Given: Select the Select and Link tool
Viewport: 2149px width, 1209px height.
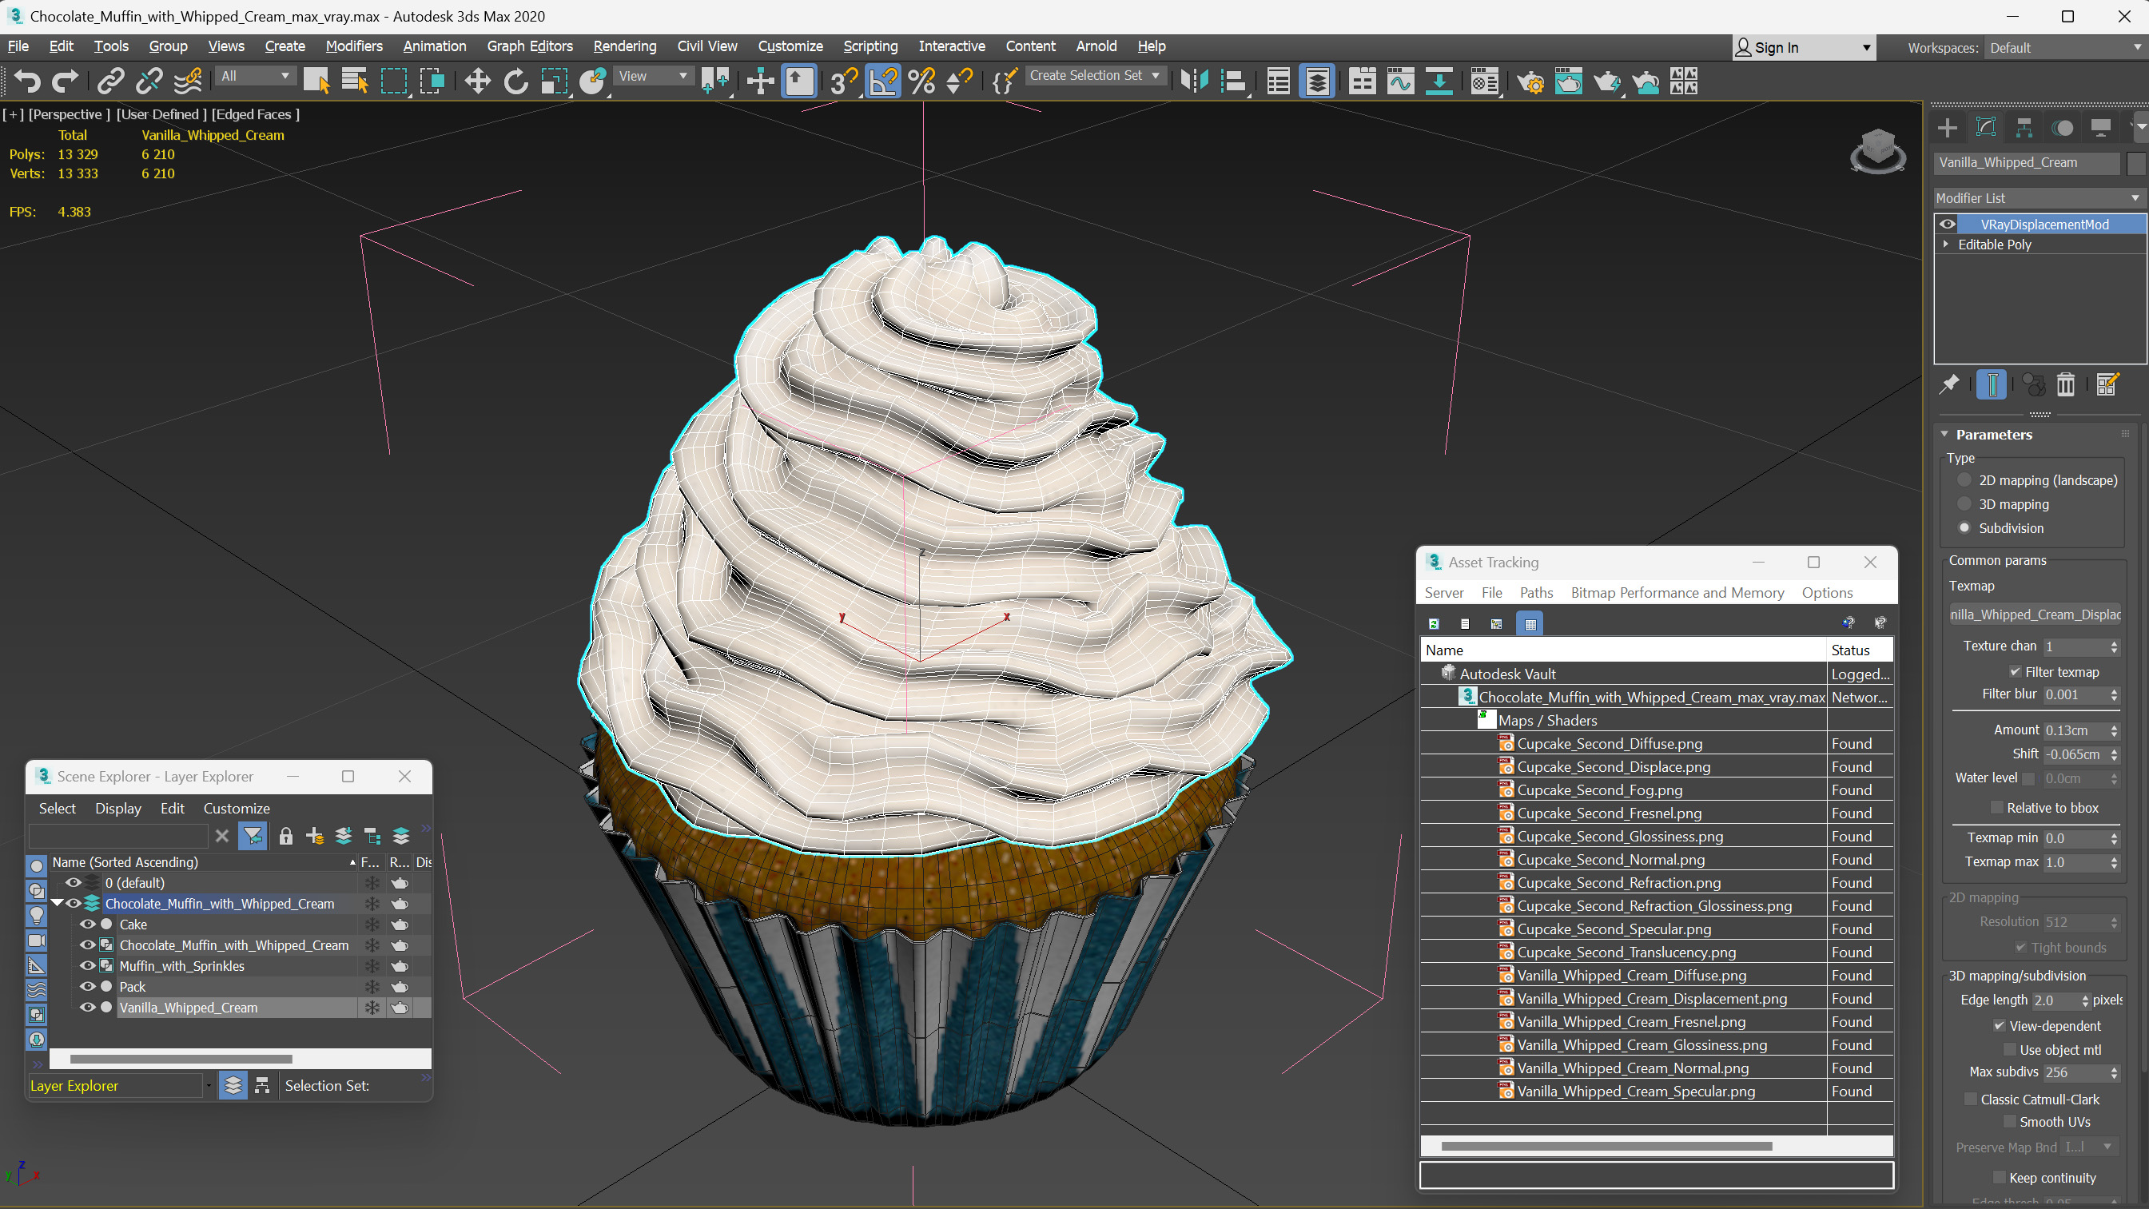Looking at the screenshot, I should tap(110, 81).
